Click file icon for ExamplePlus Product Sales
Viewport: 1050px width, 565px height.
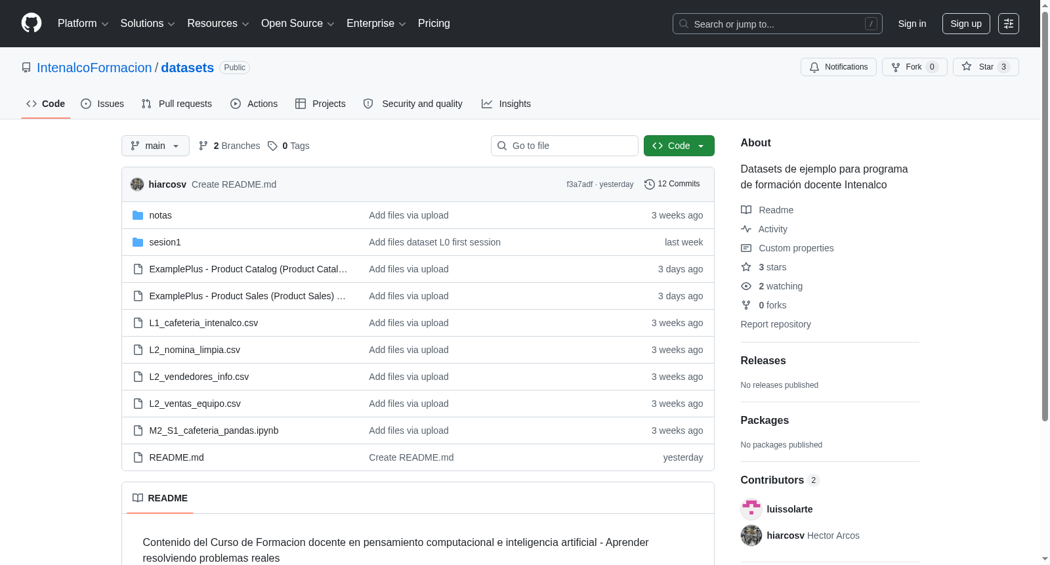coord(138,296)
